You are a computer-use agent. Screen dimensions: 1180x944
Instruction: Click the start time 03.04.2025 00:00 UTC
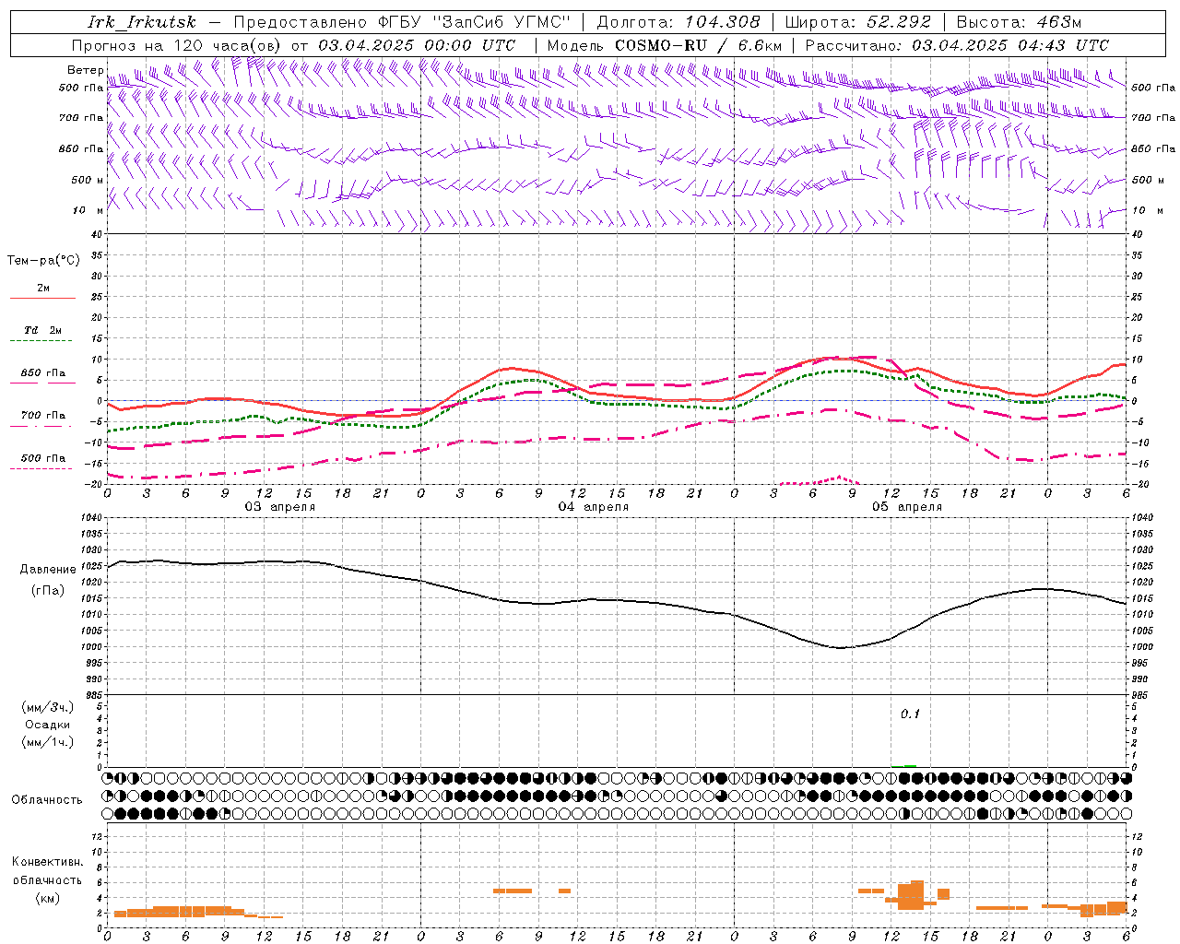coord(417,45)
